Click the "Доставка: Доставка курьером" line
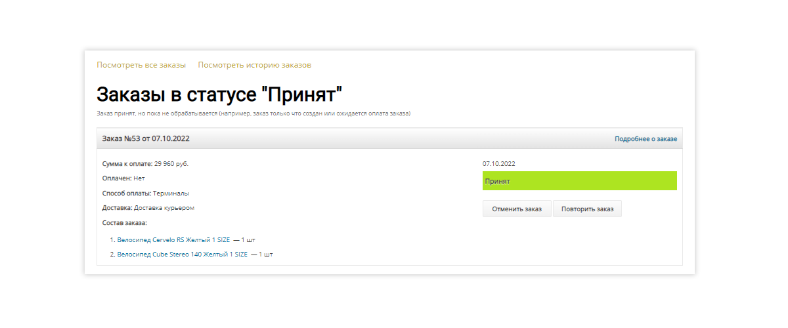 click(148, 208)
